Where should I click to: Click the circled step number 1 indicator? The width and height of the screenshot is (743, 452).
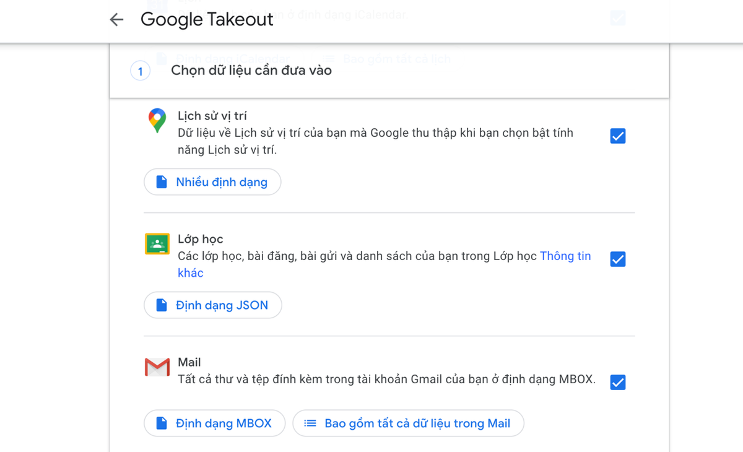click(x=140, y=71)
